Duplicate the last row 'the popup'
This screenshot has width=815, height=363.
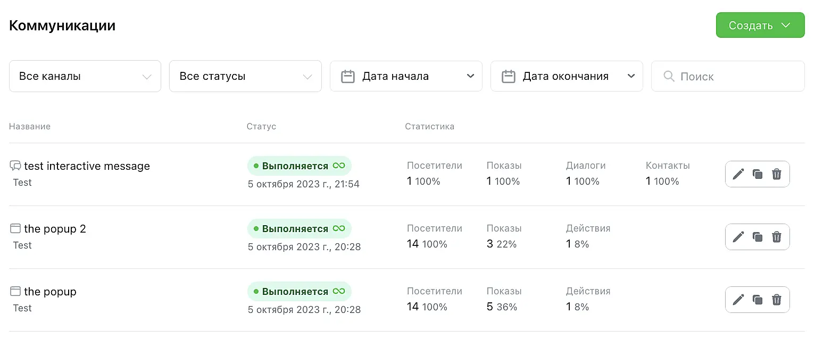click(x=758, y=300)
